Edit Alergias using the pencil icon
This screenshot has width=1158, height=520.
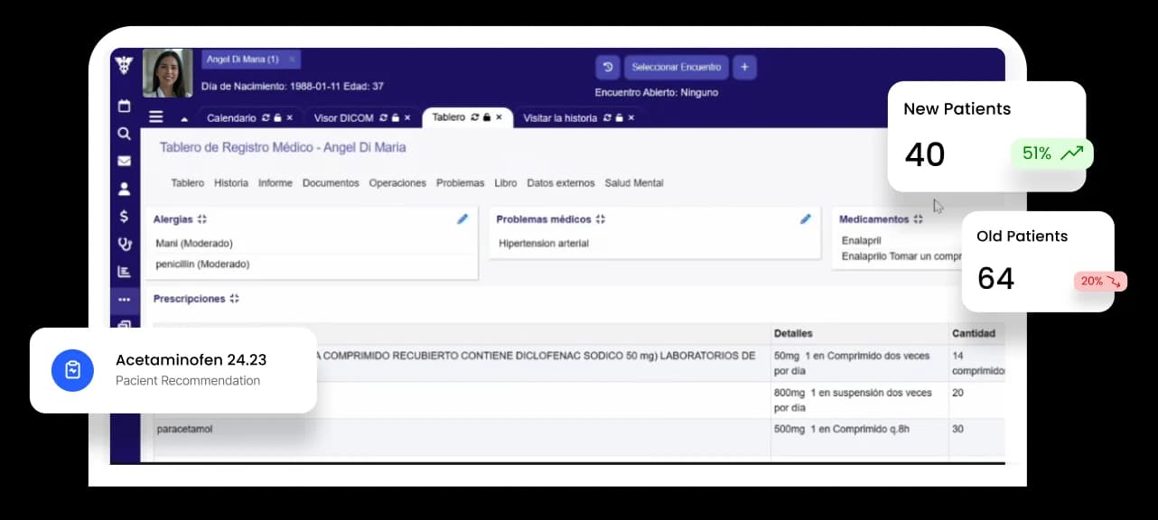[462, 218]
